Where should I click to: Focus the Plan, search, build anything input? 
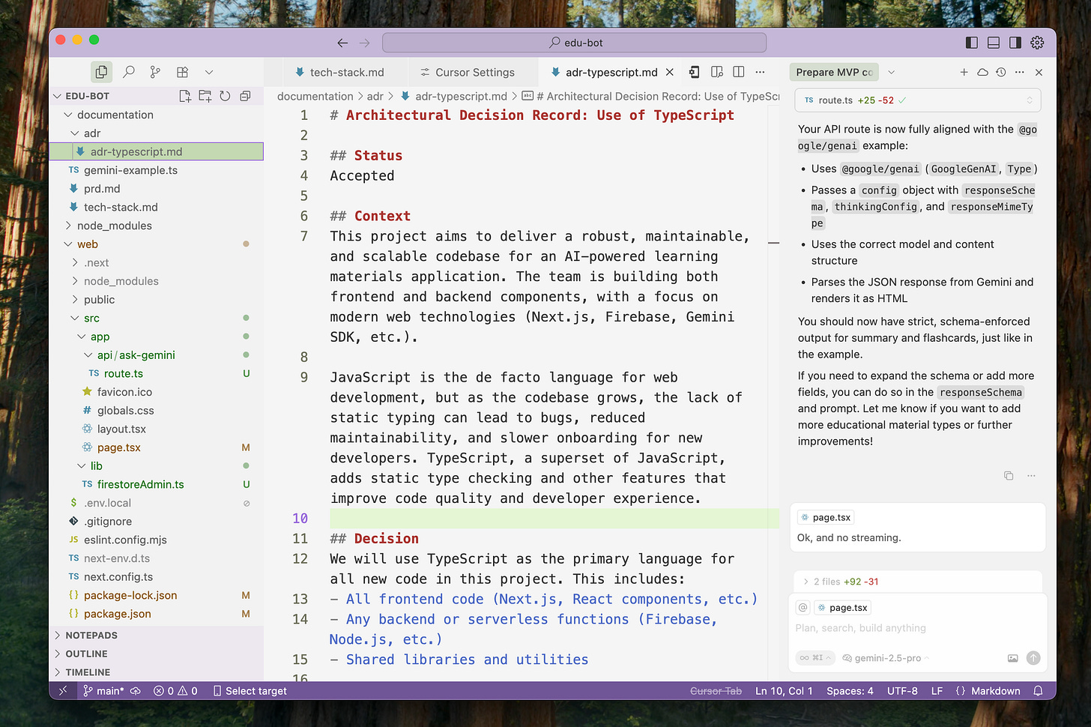917,628
